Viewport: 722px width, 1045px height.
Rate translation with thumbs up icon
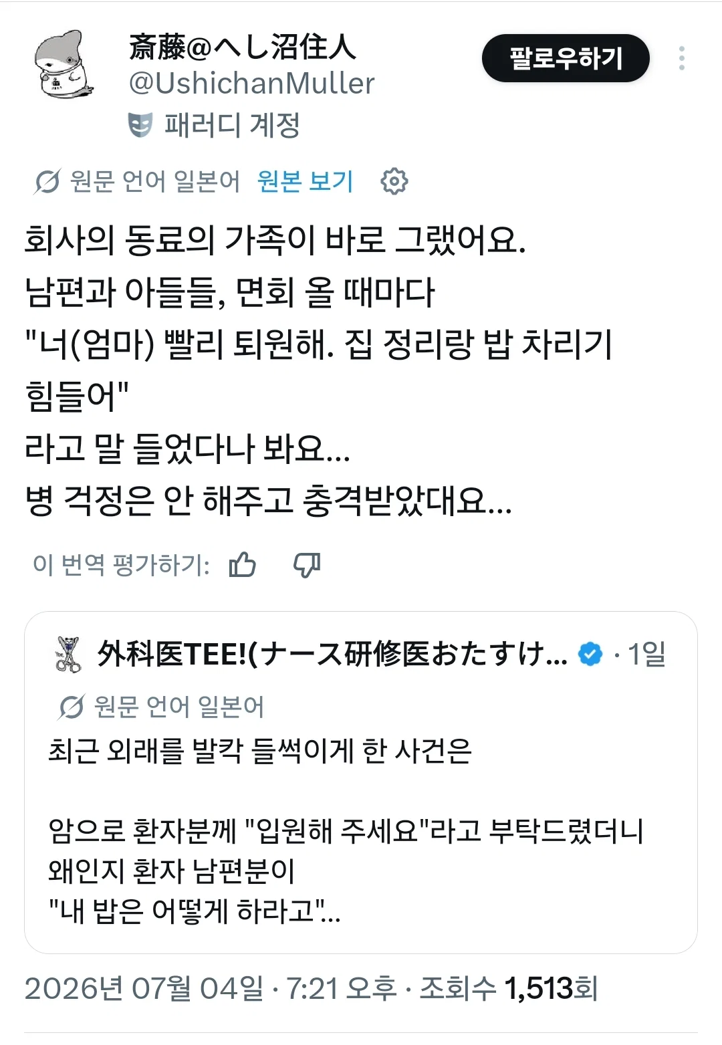[243, 565]
